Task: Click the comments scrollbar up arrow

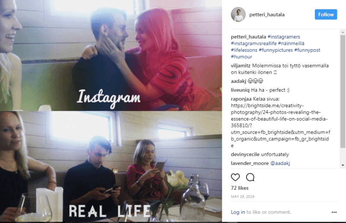Action: [x=343, y=32]
